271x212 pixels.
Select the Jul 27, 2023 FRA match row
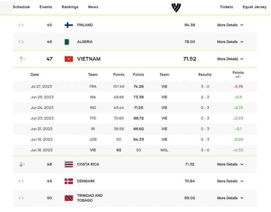(135, 87)
